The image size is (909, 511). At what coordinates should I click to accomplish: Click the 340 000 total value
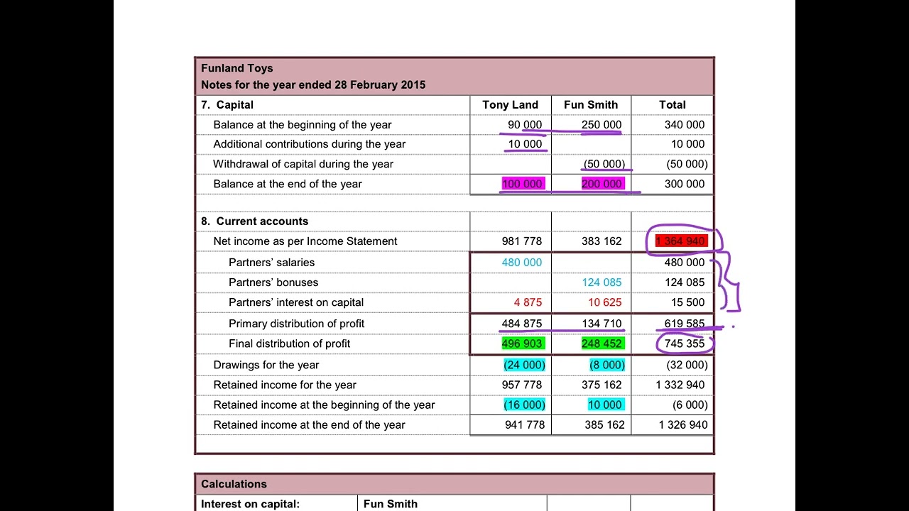click(685, 124)
